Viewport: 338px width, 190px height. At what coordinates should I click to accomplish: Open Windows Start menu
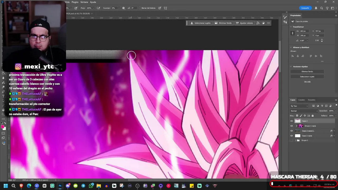(6, 186)
